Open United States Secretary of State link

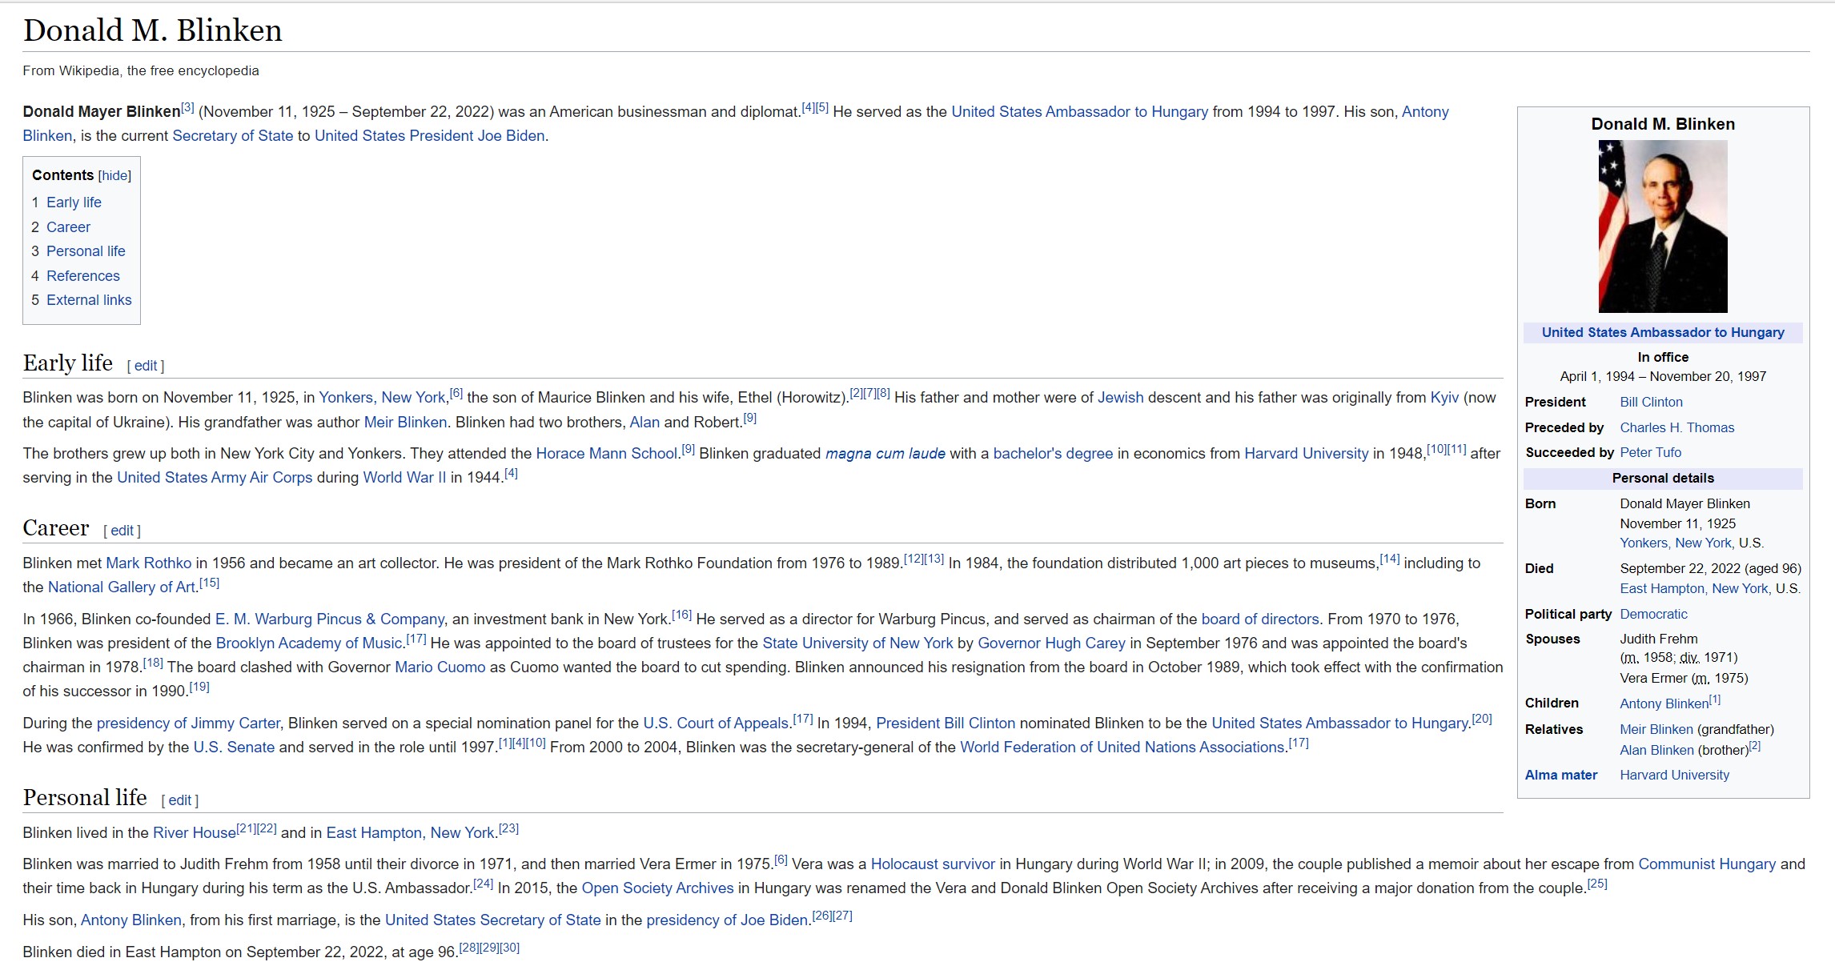[x=492, y=920]
